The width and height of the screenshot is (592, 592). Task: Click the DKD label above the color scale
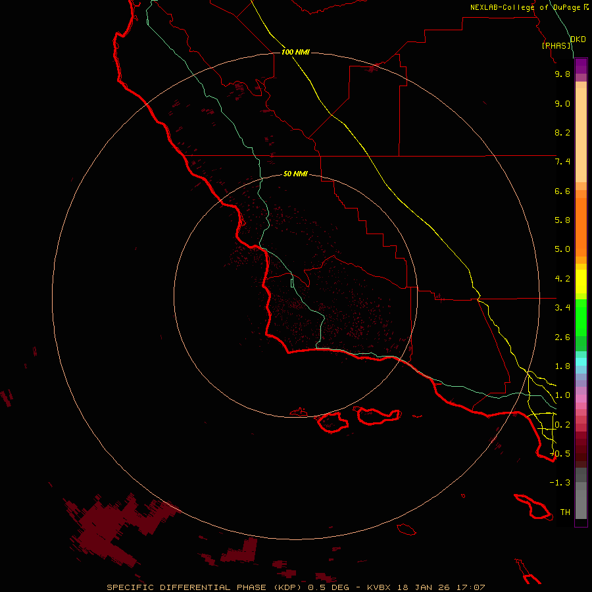(578, 39)
